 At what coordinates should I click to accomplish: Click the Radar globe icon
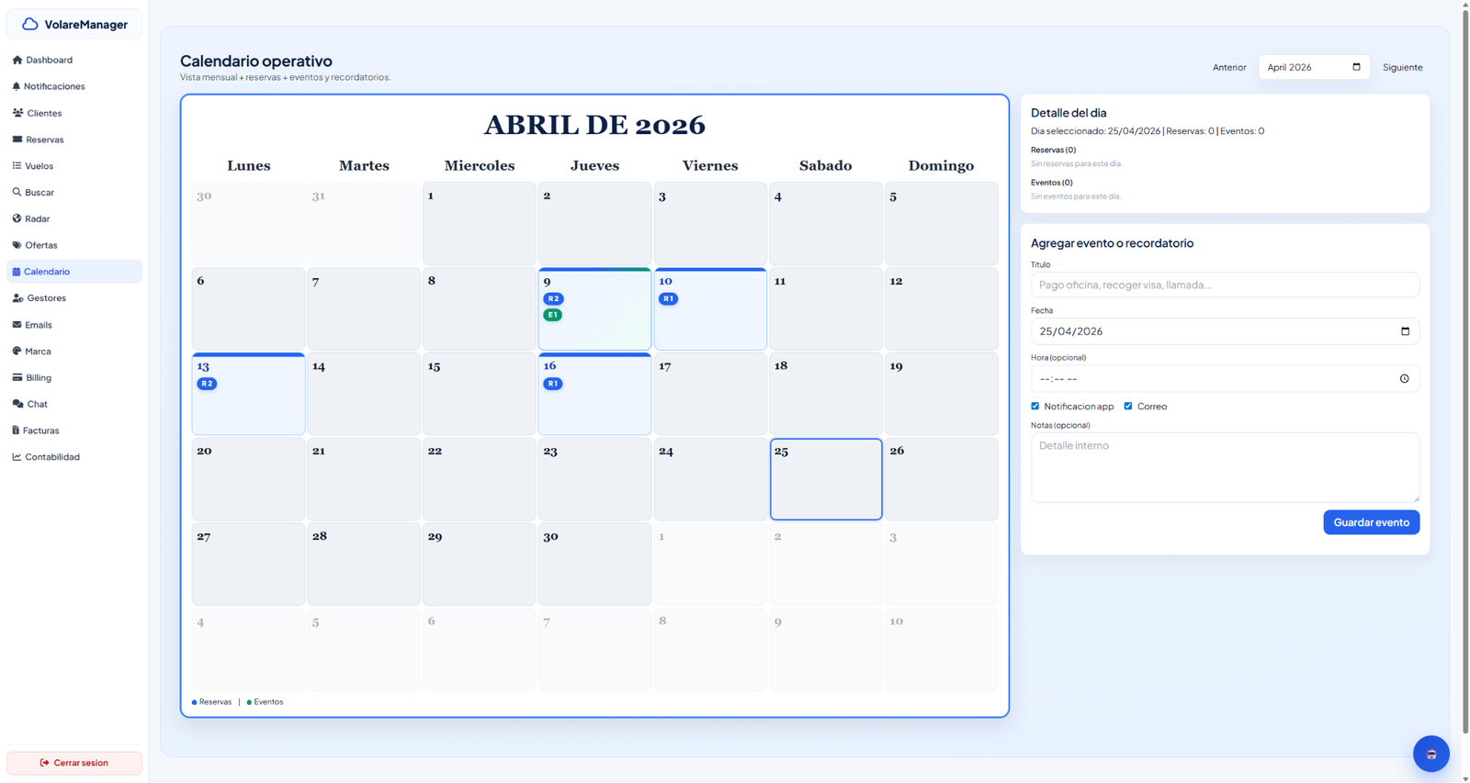point(17,218)
